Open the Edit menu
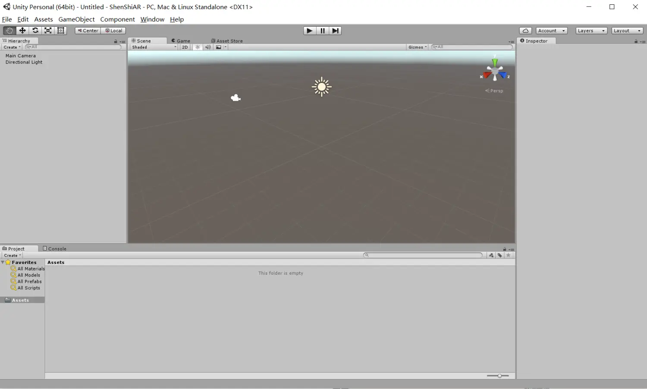Viewport: 647px width, 389px height. [x=23, y=19]
